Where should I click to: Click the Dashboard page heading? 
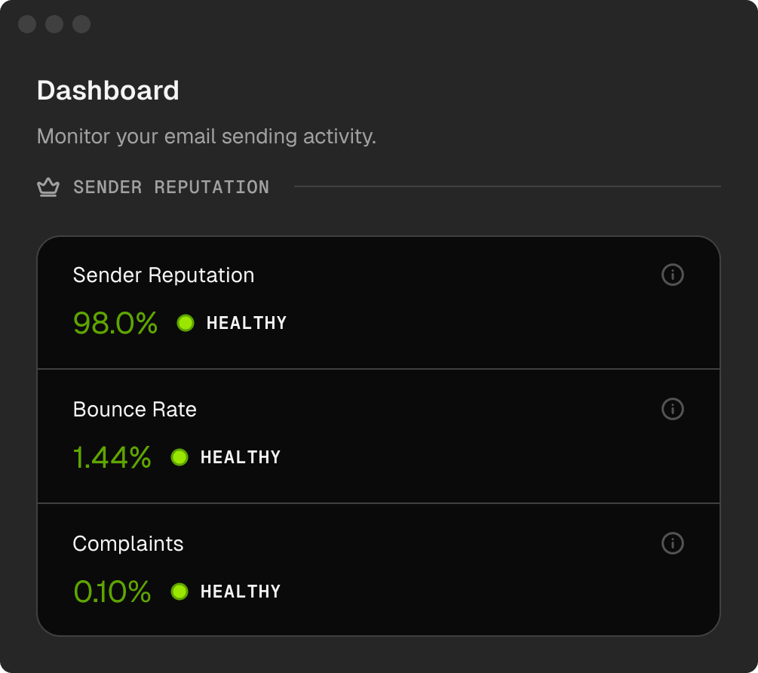[x=108, y=91]
